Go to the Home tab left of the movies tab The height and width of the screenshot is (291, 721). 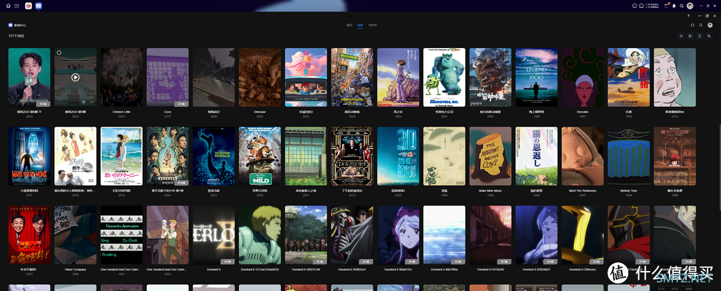[x=349, y=25]
